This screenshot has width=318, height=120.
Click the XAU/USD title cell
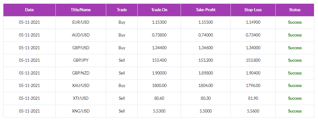81,85
